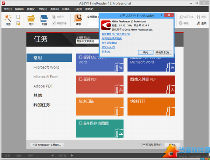Click the ABBYY app icon in title bar

[3, 3]
